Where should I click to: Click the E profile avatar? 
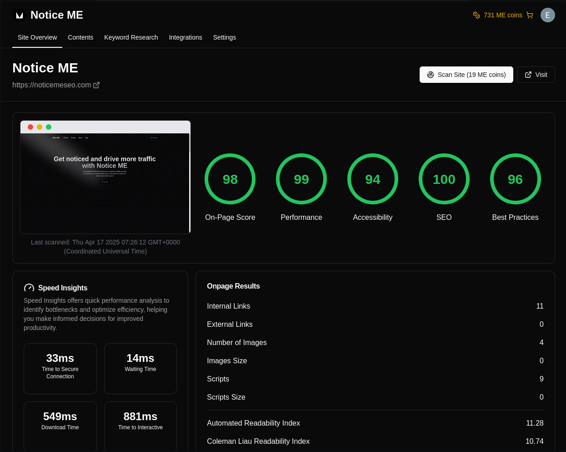548,15
